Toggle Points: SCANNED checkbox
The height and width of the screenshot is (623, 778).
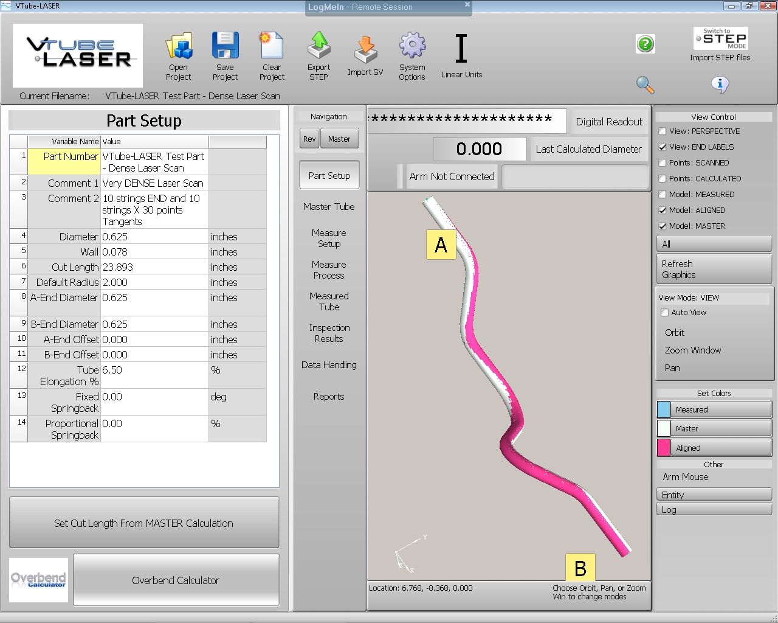click(663, 162)
